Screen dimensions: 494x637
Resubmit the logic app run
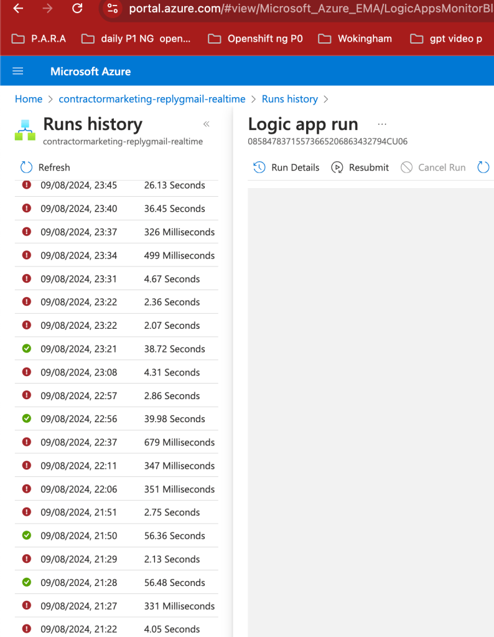(x=360, y=168)
